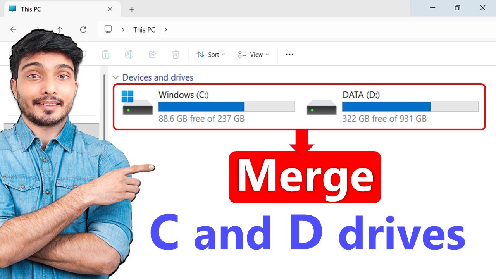Select the Windows (C:) drive icon
Image resolution: width=496 pixels, height=279 pixels.
tap(137, 103)
